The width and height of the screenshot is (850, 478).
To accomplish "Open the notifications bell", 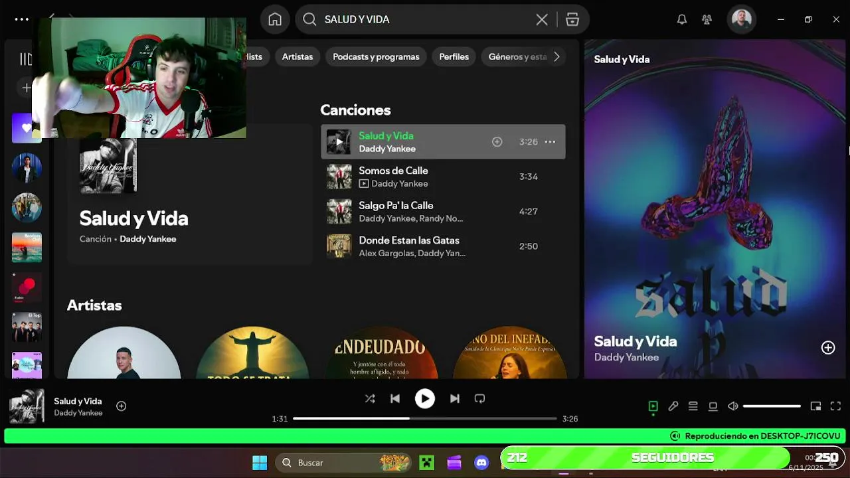I will tap(682, 19).
